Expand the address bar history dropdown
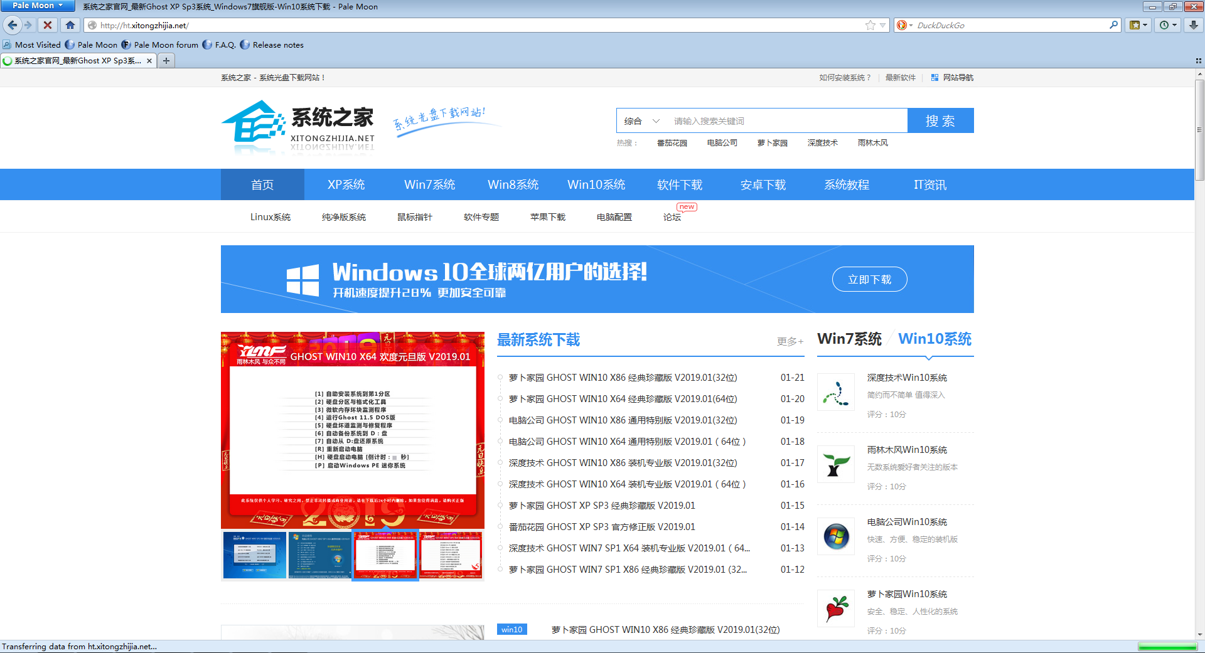The image size is (1205, 653). tap(882, 25)
